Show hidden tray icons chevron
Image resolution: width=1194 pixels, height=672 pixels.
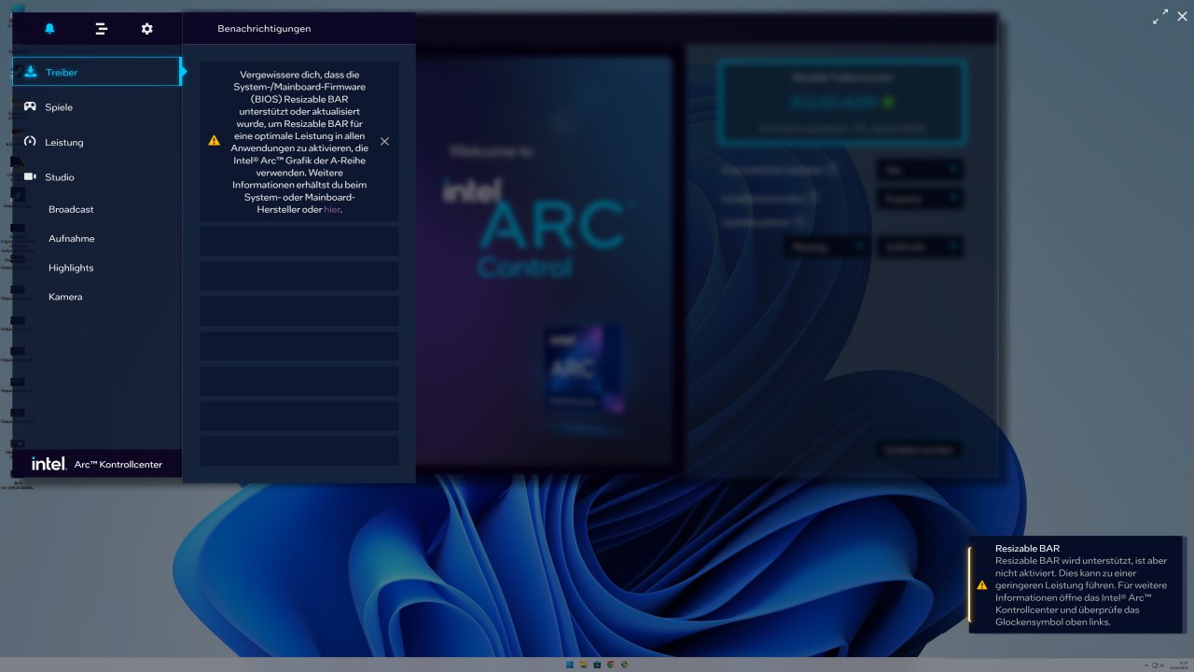click(x=1146, y=665)
